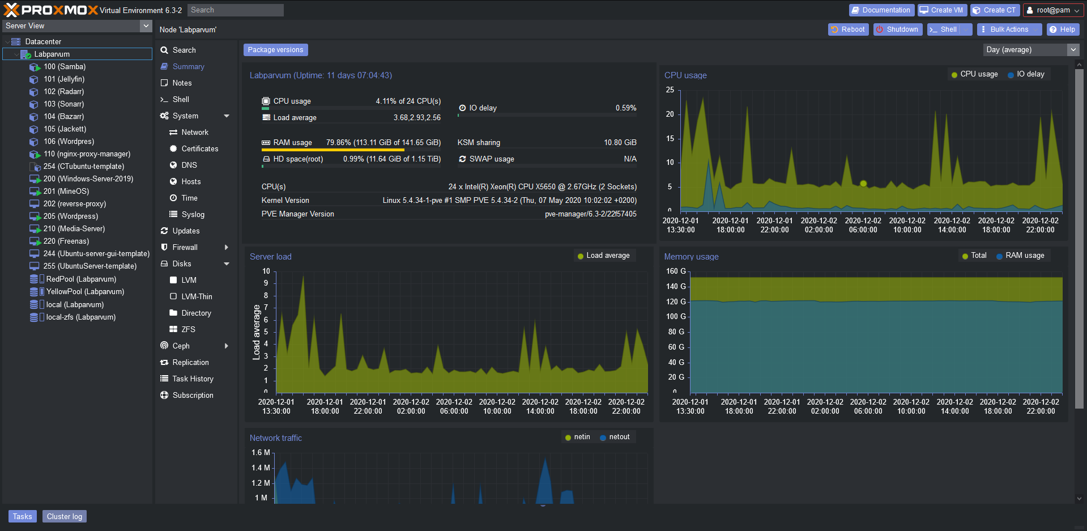Open the Network menu item

(x=195, y=133)
